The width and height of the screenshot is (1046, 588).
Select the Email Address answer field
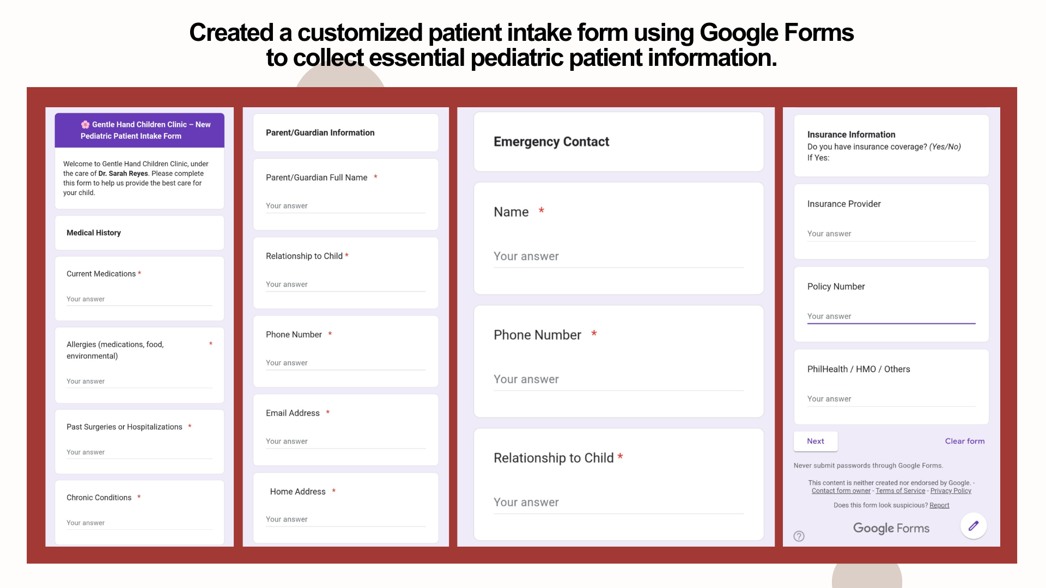345,442
